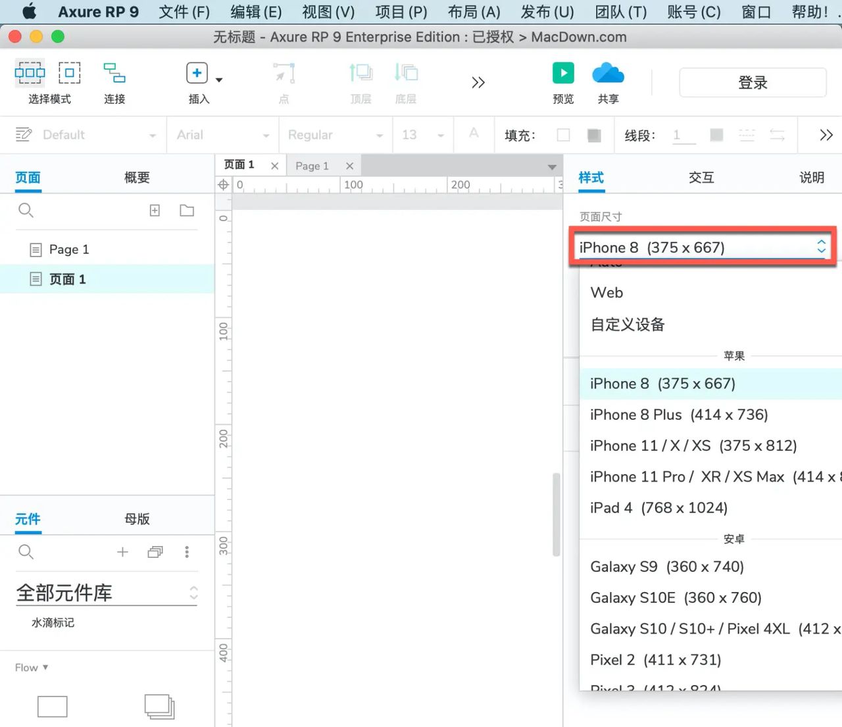
Task: Click the Insert (插入) plus icon
Action: click(197, 72)
